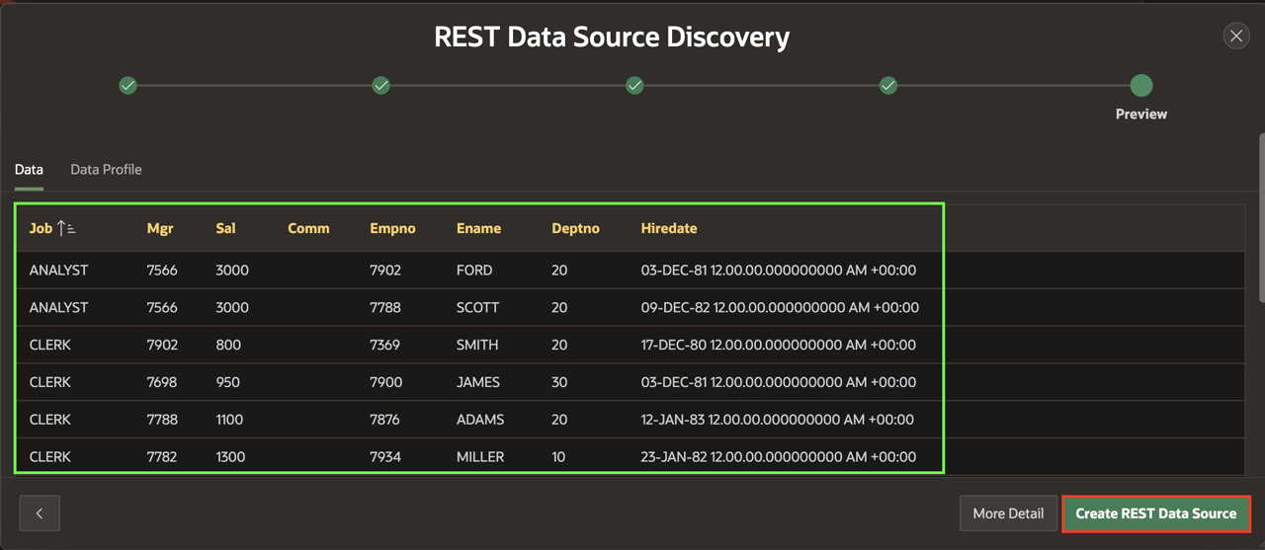Open the Hiredate column header menu

click(668, 228)
